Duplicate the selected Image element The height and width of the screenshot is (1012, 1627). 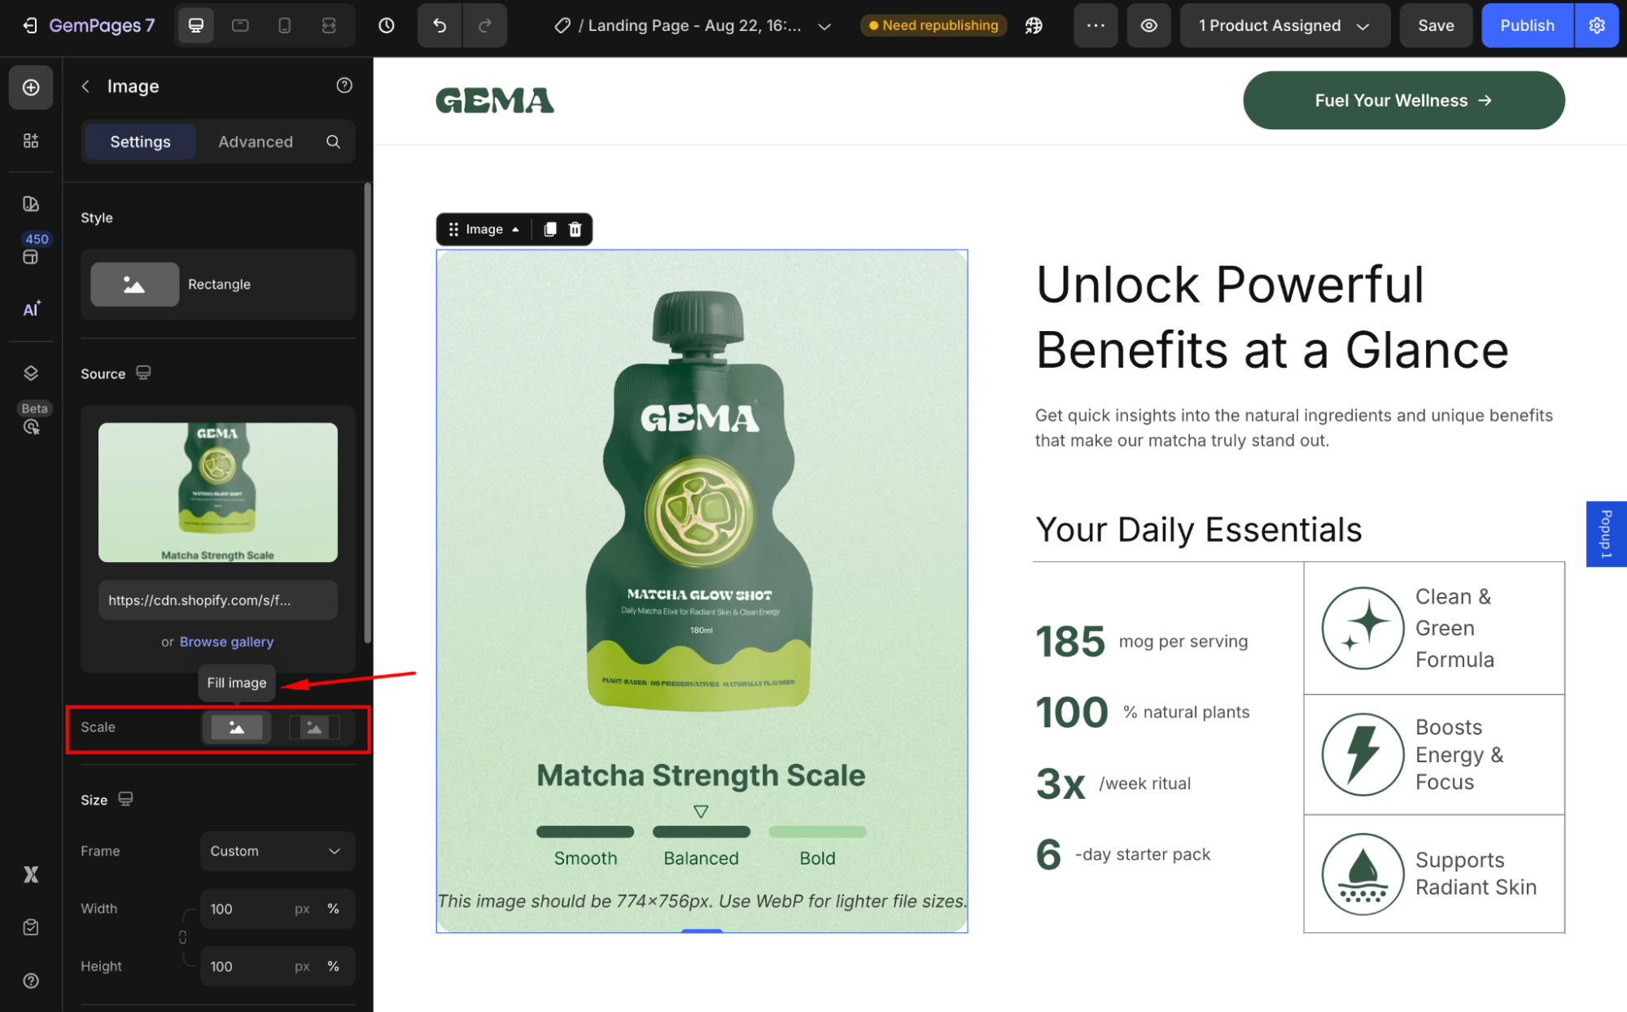click(550, 229)
